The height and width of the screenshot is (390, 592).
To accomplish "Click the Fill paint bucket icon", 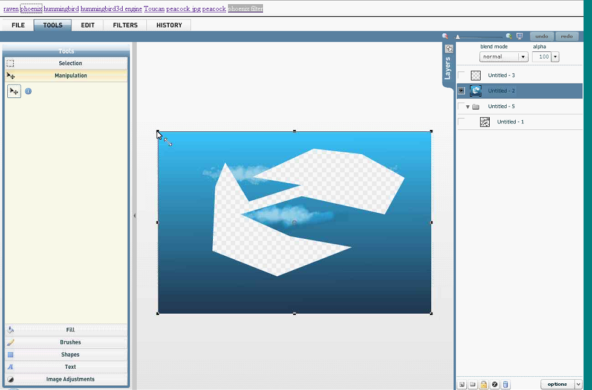I will [x=10, y=330].
